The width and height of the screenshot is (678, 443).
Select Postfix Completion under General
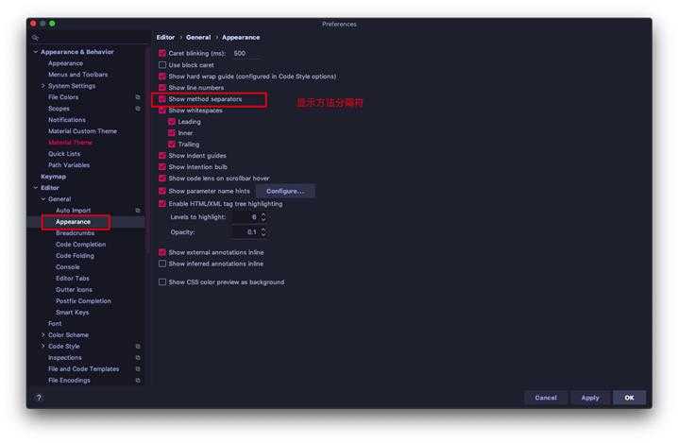pyautogui.click(x=83, y=301)
